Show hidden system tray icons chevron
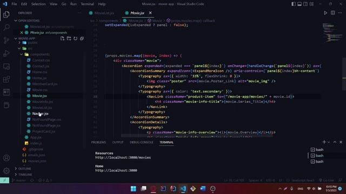This screenshot has height=194, width=346. (x=280, y=189)
